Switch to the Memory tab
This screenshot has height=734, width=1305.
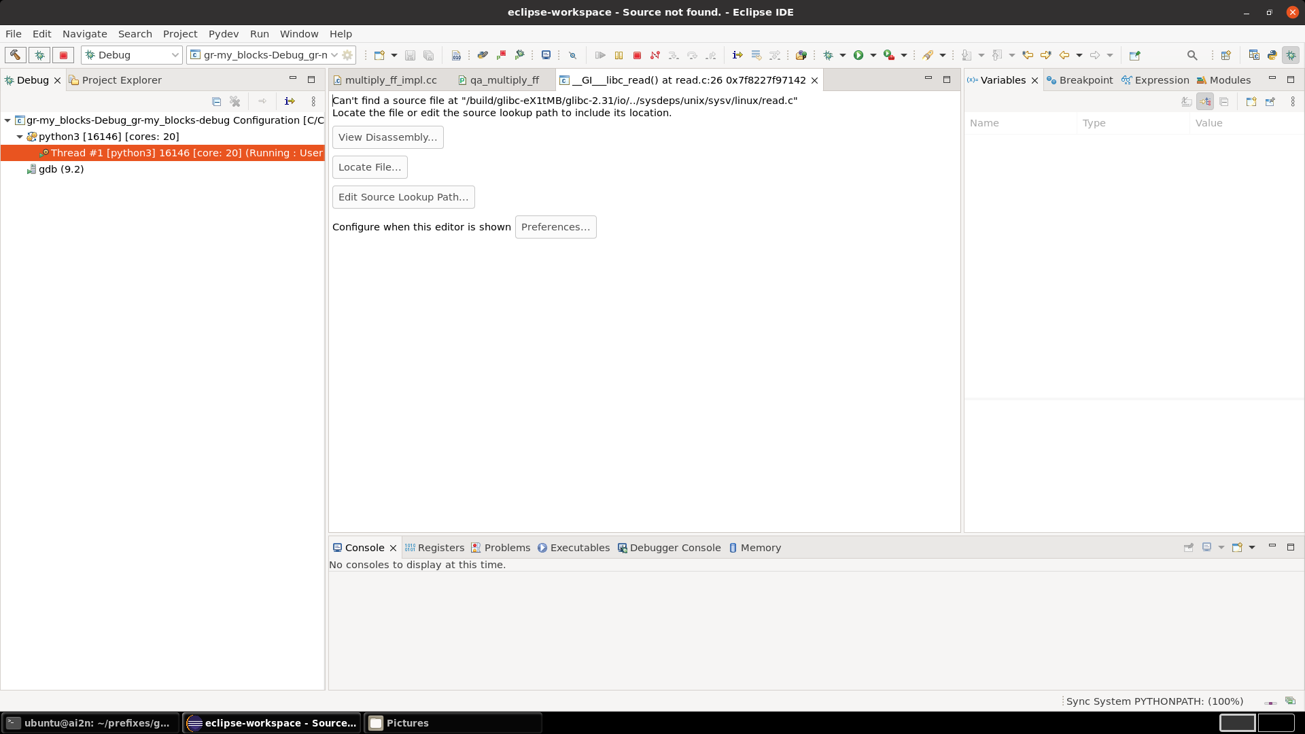tap(754, 548)
